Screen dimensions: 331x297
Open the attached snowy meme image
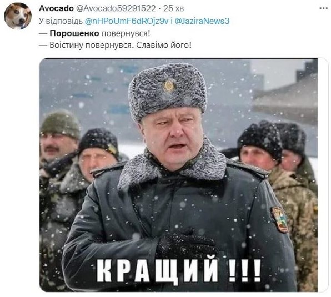[x=178, y=175]
